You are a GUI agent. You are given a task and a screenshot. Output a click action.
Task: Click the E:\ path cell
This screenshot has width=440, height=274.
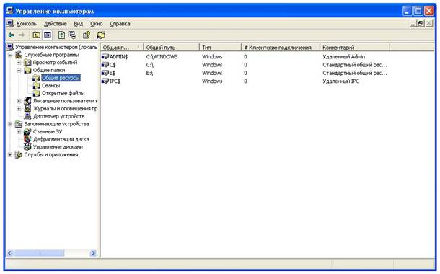pyautogui.click(x=149, y=73)
